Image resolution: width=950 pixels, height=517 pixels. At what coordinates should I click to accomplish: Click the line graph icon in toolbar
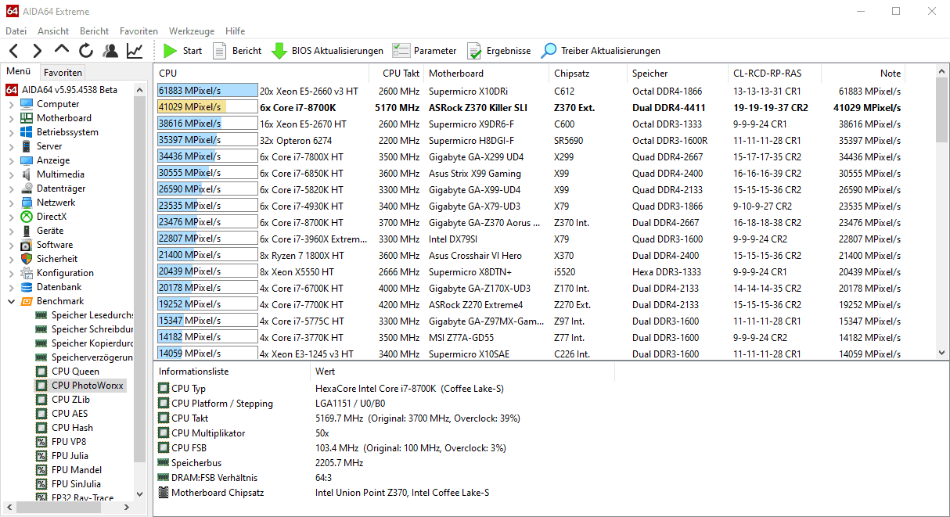click(135, 51)
